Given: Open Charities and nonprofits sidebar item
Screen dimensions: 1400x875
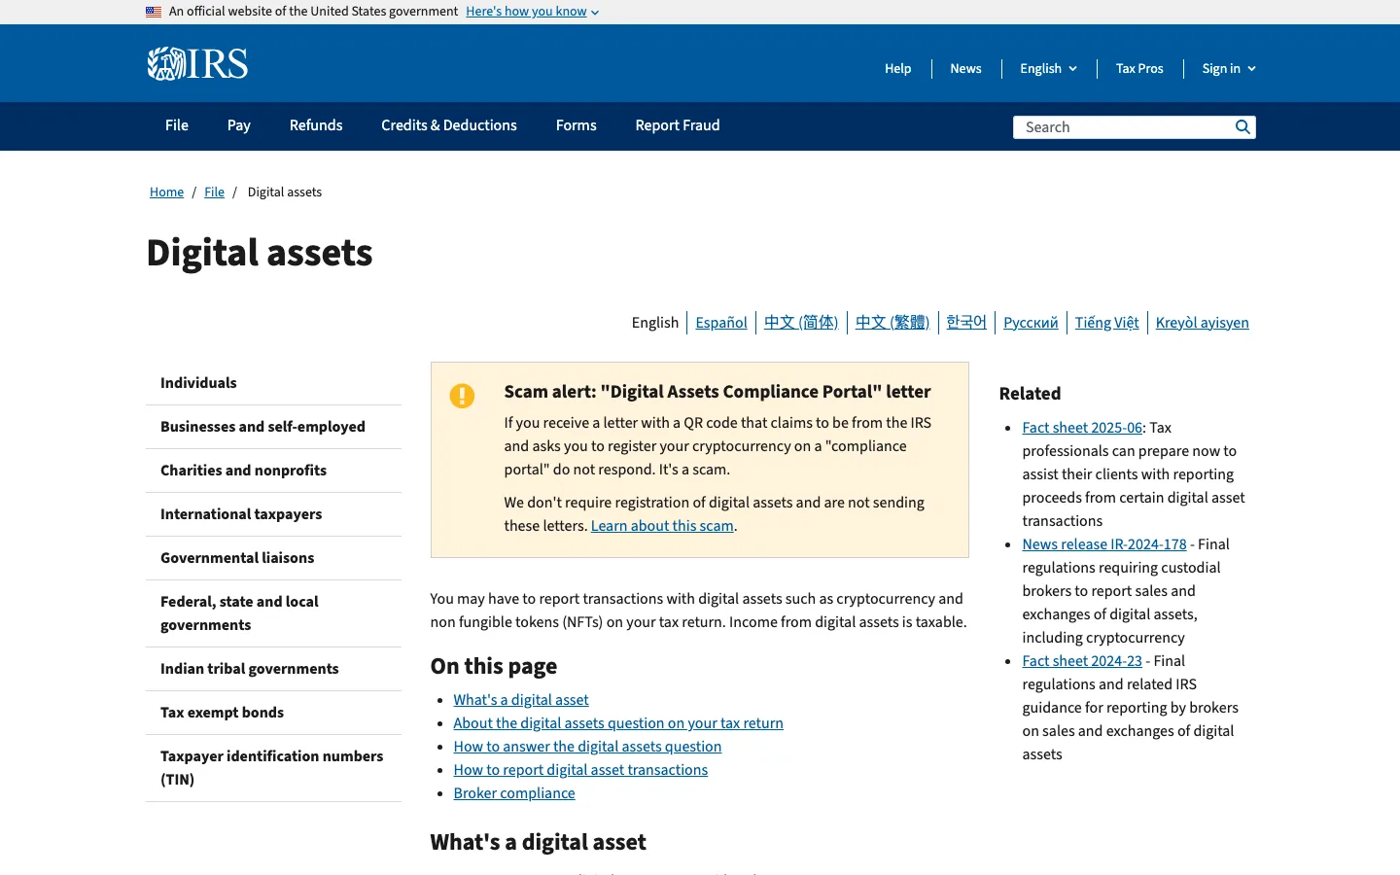Looking at the screenshot, I should click(273, 471).
